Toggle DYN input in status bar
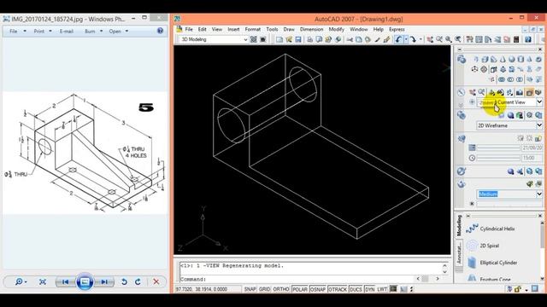Viewport: 547px width, 307px height. point(370,289)
